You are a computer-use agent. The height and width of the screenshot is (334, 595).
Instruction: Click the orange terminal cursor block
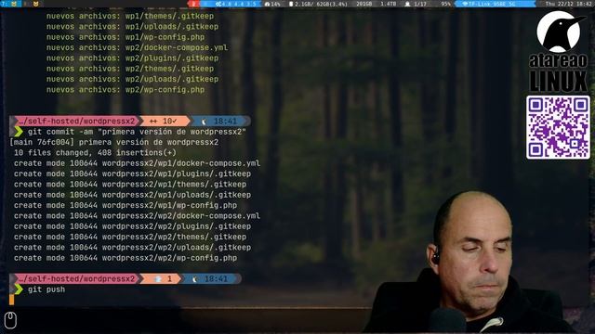11,300
